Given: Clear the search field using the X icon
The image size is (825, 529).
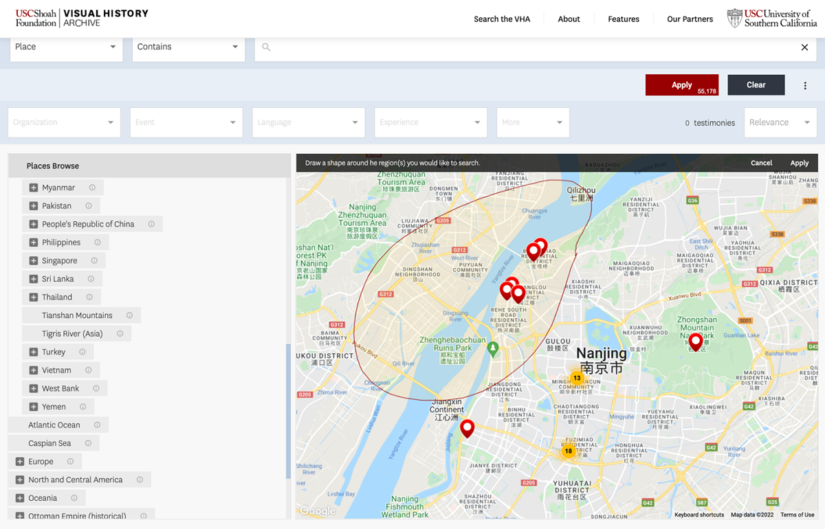Looking at the screenshot, I should [x=804, y=47].
